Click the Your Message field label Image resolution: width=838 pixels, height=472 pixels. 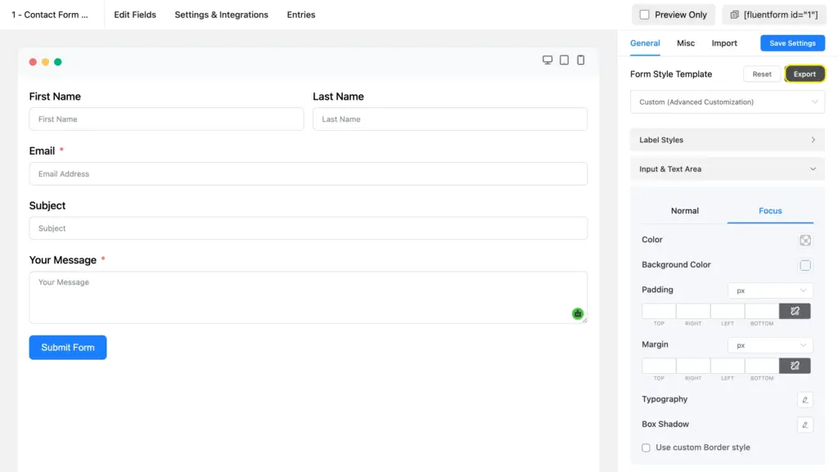click(x=62, y=260)
